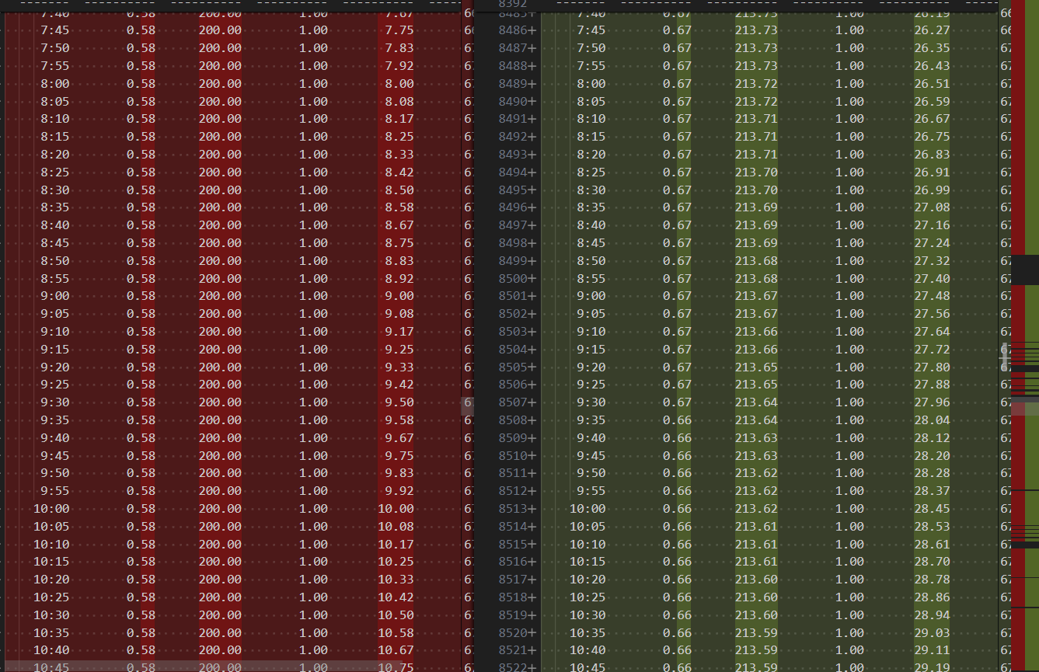1039x672 pixels.
Task: Select line number 8495 in the modified pane
Action: pos(514,190)
